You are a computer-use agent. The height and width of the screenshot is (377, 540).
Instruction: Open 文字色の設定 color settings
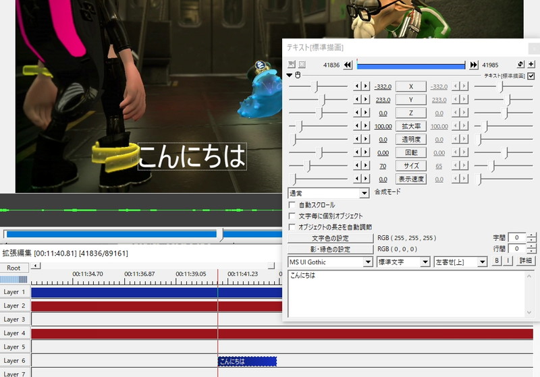pos(330,238)
